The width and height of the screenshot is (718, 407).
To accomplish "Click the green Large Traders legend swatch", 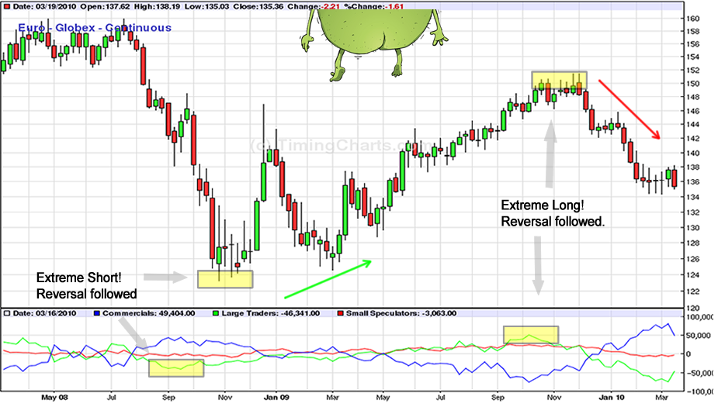I will point(216,313).
